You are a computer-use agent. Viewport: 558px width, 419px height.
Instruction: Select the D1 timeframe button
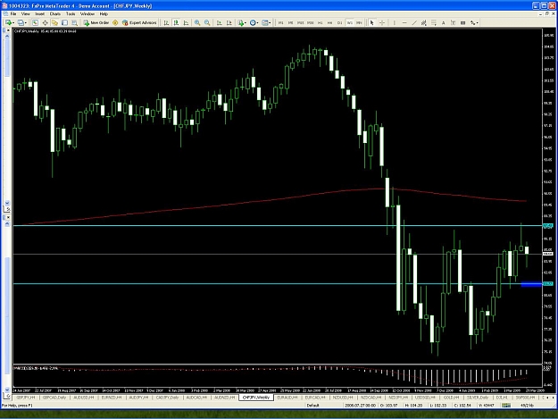click(x=339, y=23)
